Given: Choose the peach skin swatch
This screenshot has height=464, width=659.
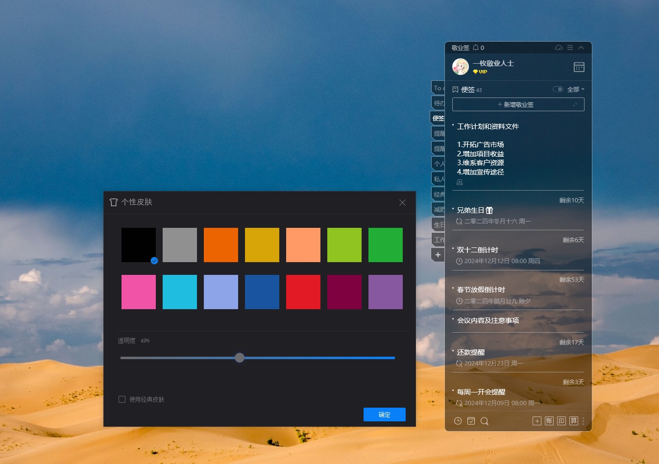Looking at the screenshot, I should [x=303, y=245].
